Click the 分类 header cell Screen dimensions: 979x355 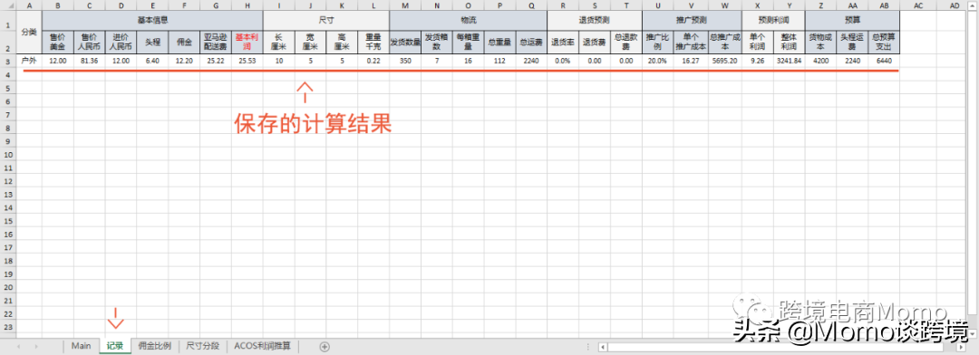pos(29,33)
